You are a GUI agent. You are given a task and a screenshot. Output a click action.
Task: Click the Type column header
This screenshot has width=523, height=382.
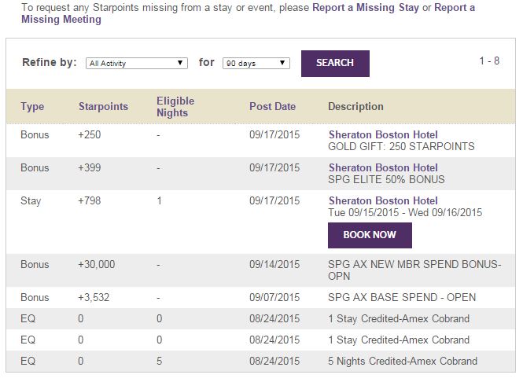coord(32,107)
